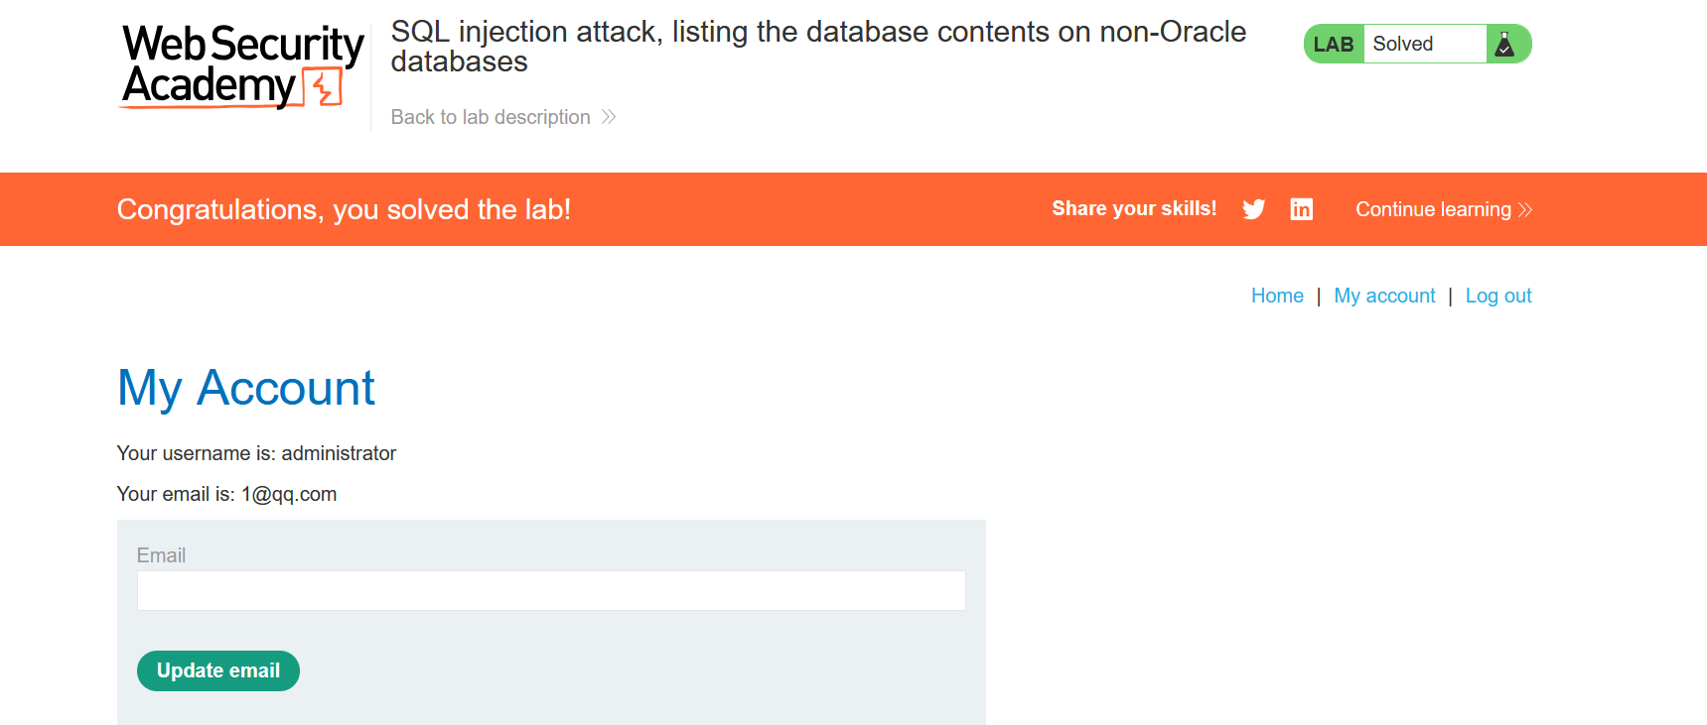Follow the Continue learning link

pyautogui.click(x=1433, y=210)
